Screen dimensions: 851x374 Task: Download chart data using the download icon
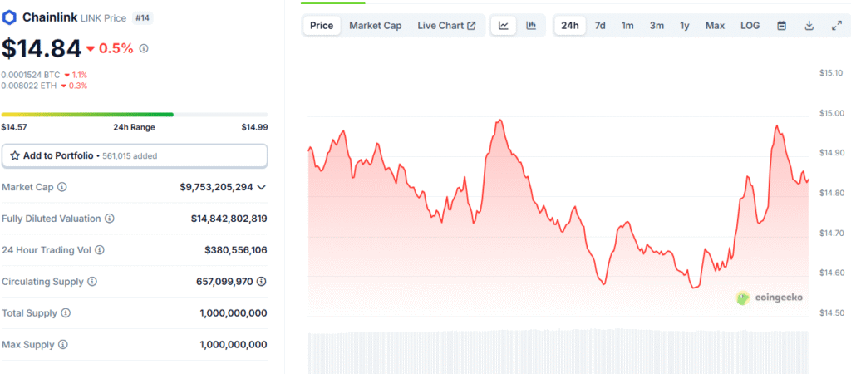click(x=809, y=26)
